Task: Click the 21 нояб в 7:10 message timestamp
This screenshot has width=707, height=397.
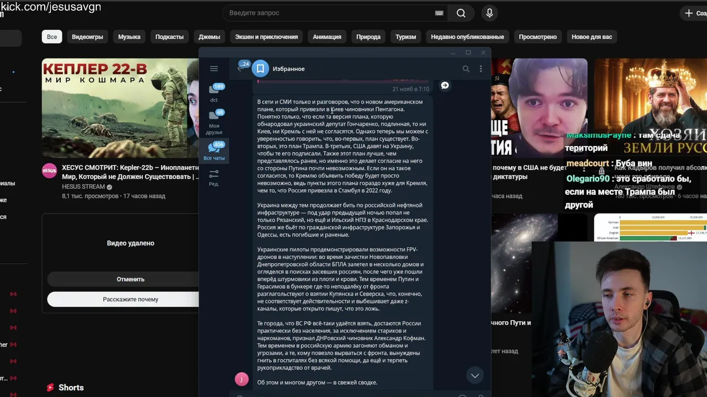Action: [410, 89]
